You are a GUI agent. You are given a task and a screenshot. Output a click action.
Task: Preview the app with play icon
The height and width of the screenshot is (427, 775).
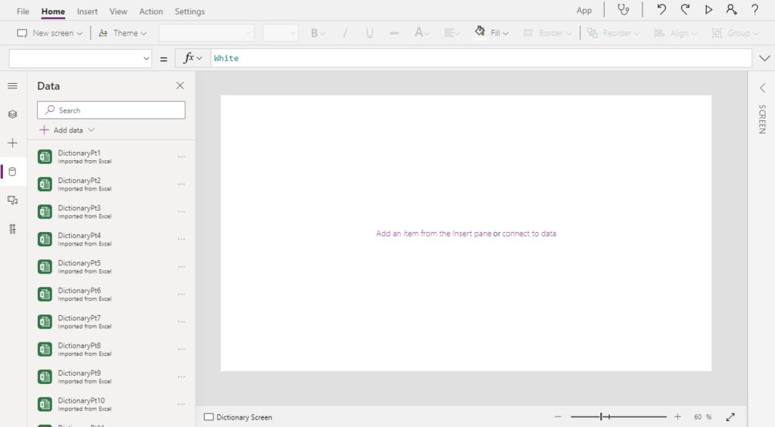pyautogui.click(x=708, y=9)
